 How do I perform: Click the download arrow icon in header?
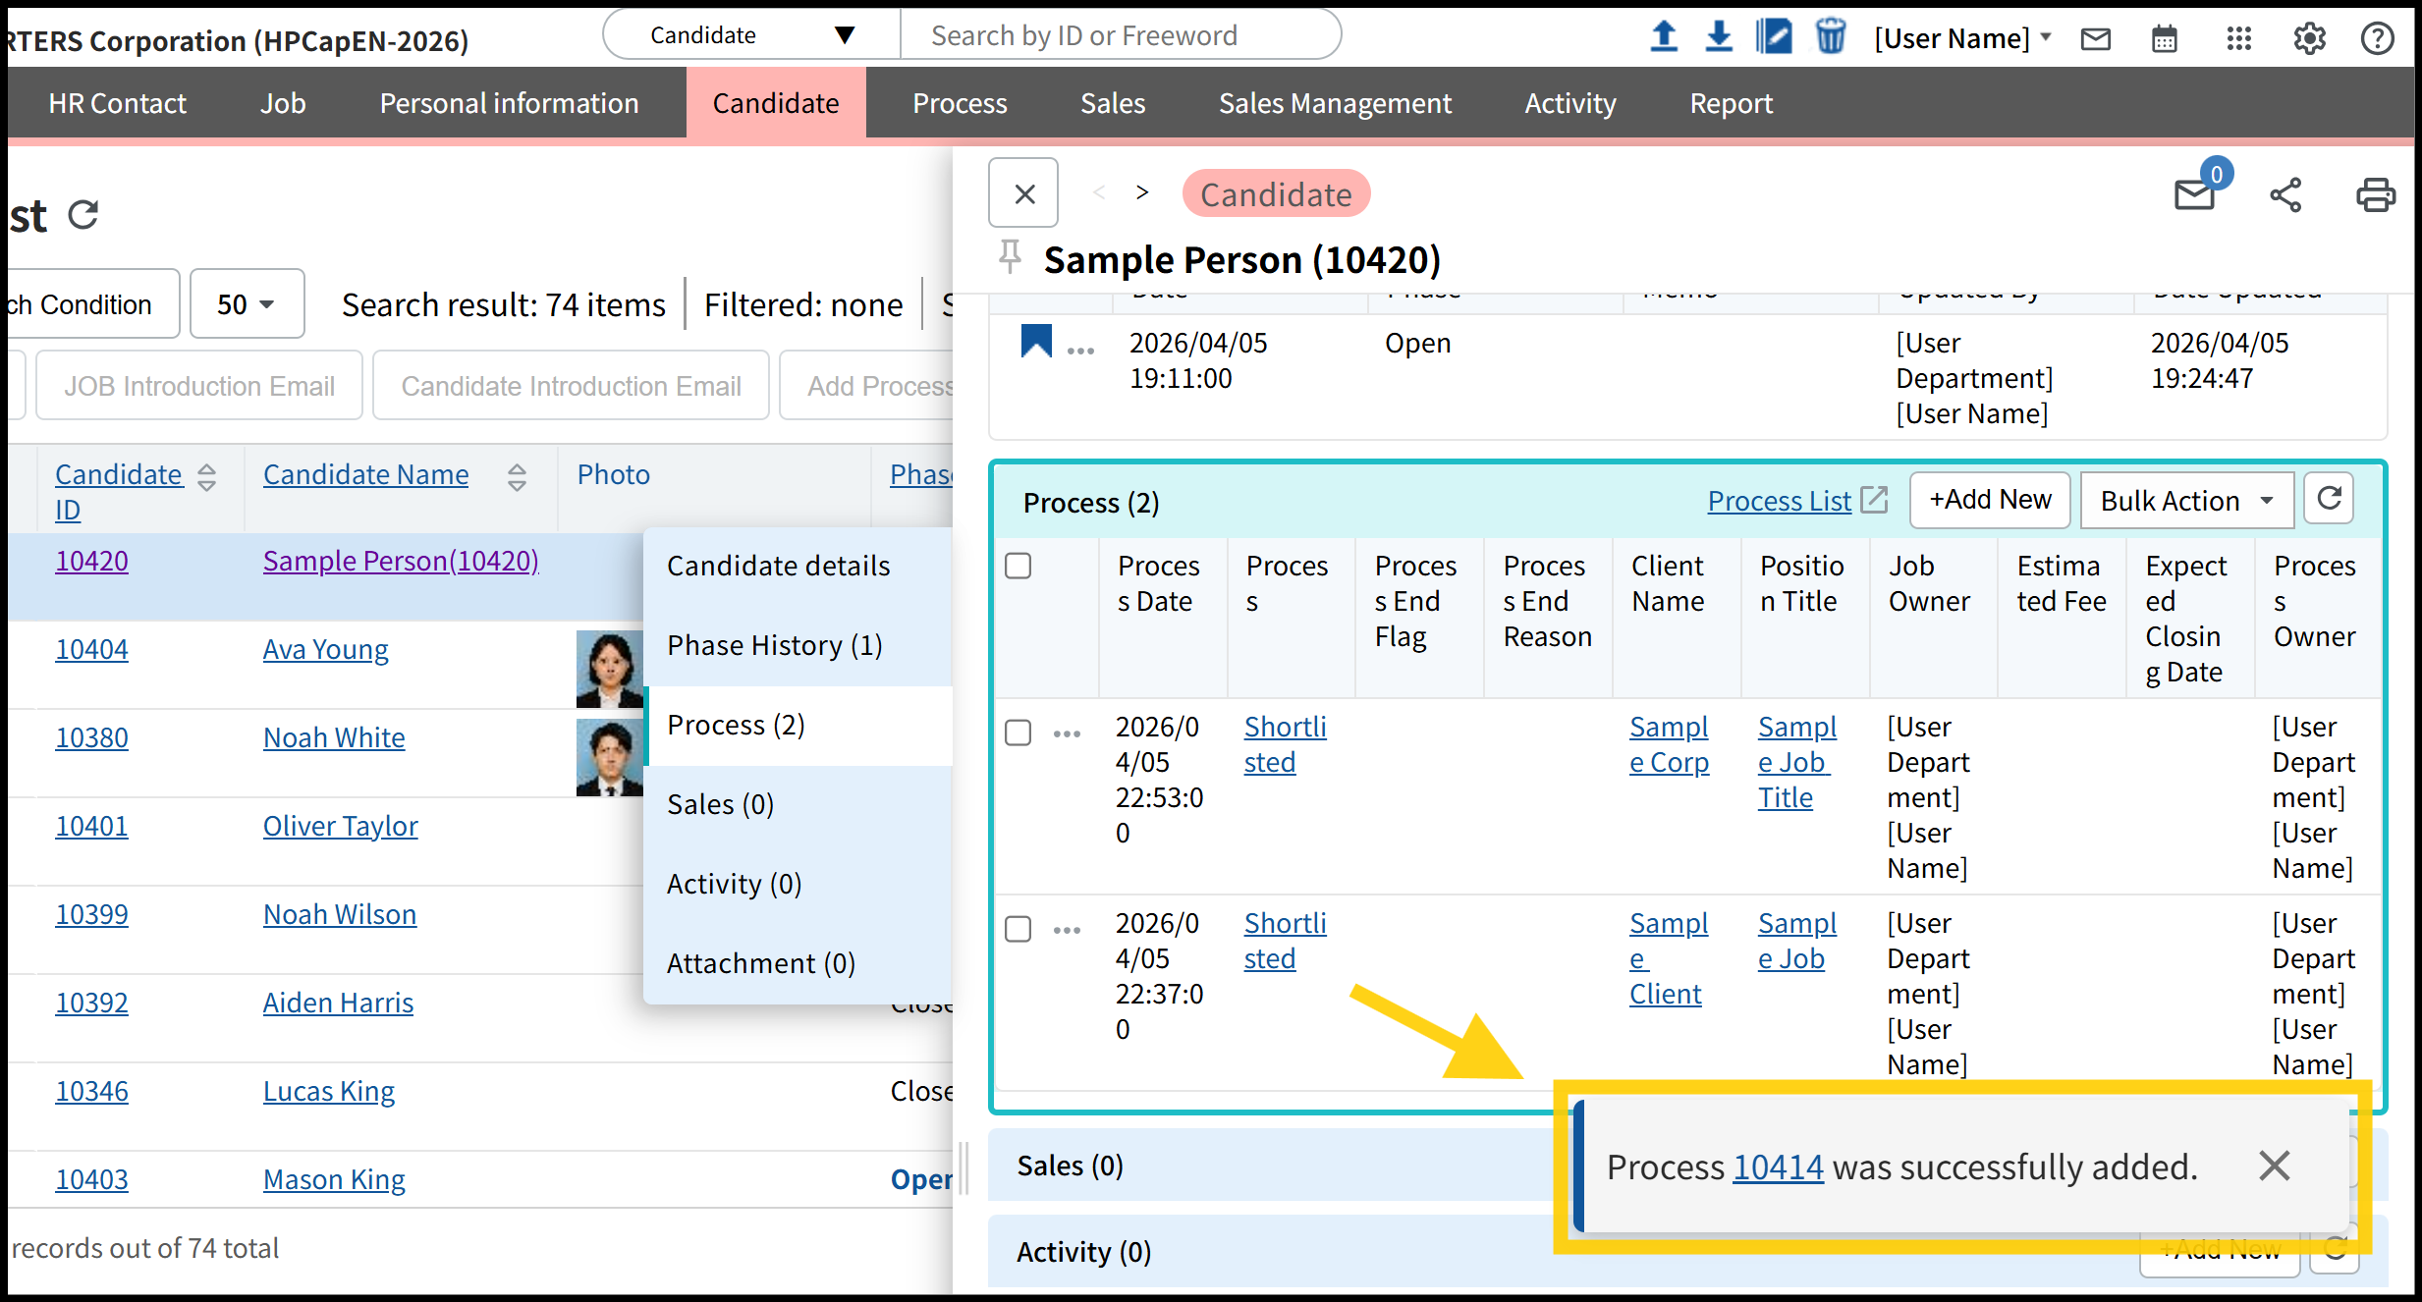point(1718,37)
